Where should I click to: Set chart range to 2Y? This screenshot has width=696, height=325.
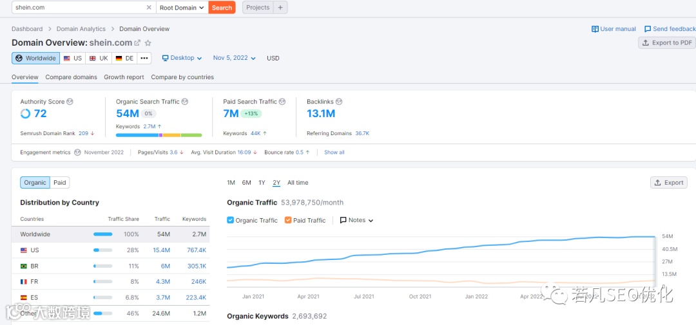276,183
